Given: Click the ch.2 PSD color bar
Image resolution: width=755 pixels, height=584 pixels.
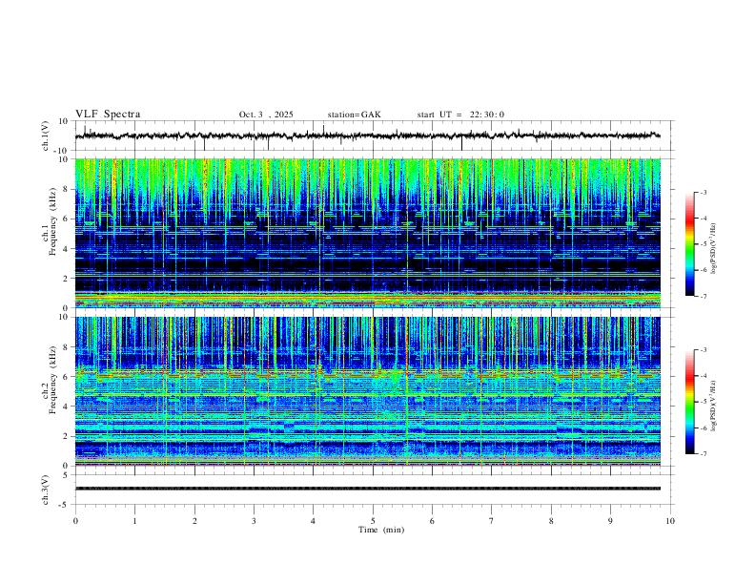Looking at the screenshot, I should pos(690,402).
